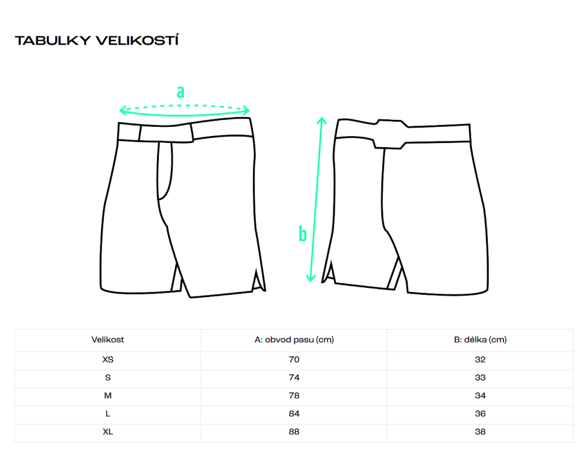
Task: Click length value '36' in L row
Action: pyautogui.click(x=480, y=414)
